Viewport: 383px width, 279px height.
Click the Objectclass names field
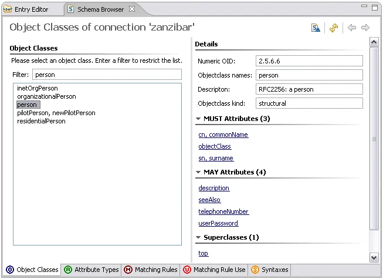click(x=309, y=75)
